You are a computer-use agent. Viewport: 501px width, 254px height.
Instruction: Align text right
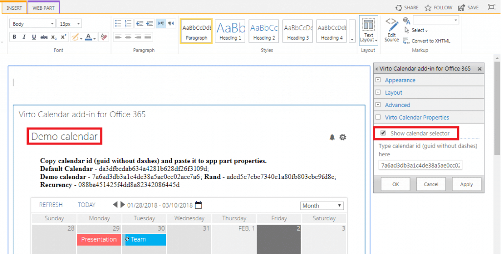click(x=138, y=37)
